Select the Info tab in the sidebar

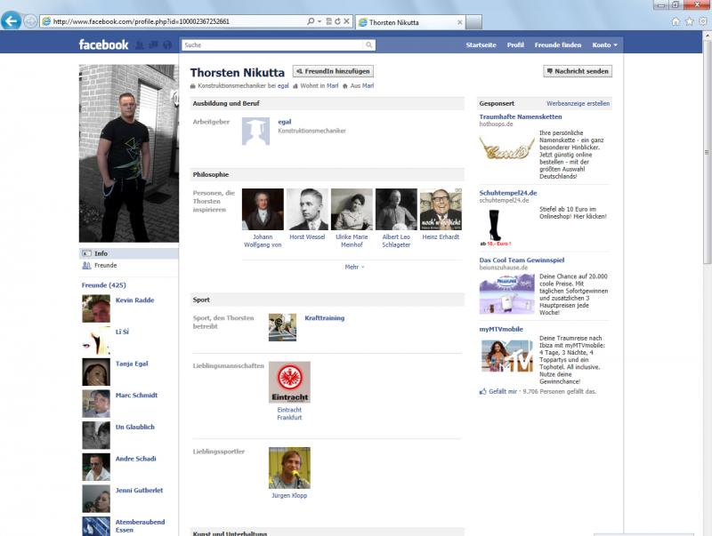point(101,253)
